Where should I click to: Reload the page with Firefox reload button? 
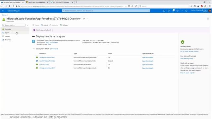136,6
